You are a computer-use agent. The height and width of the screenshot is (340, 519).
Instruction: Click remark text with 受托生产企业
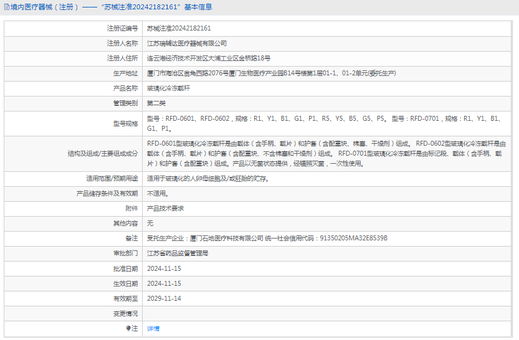pyautogui.click(x=267, y=238)
